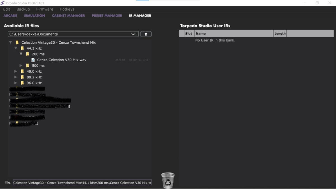Switch to the SIMULATION tab
This screenshot has height=189, width=336.
point(34,16)
